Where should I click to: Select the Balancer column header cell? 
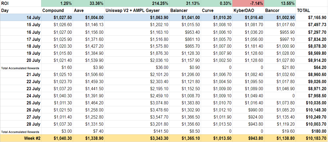pos(185,11)
